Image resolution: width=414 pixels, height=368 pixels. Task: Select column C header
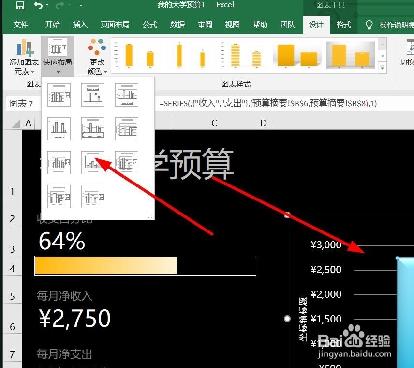coord(214,123)
